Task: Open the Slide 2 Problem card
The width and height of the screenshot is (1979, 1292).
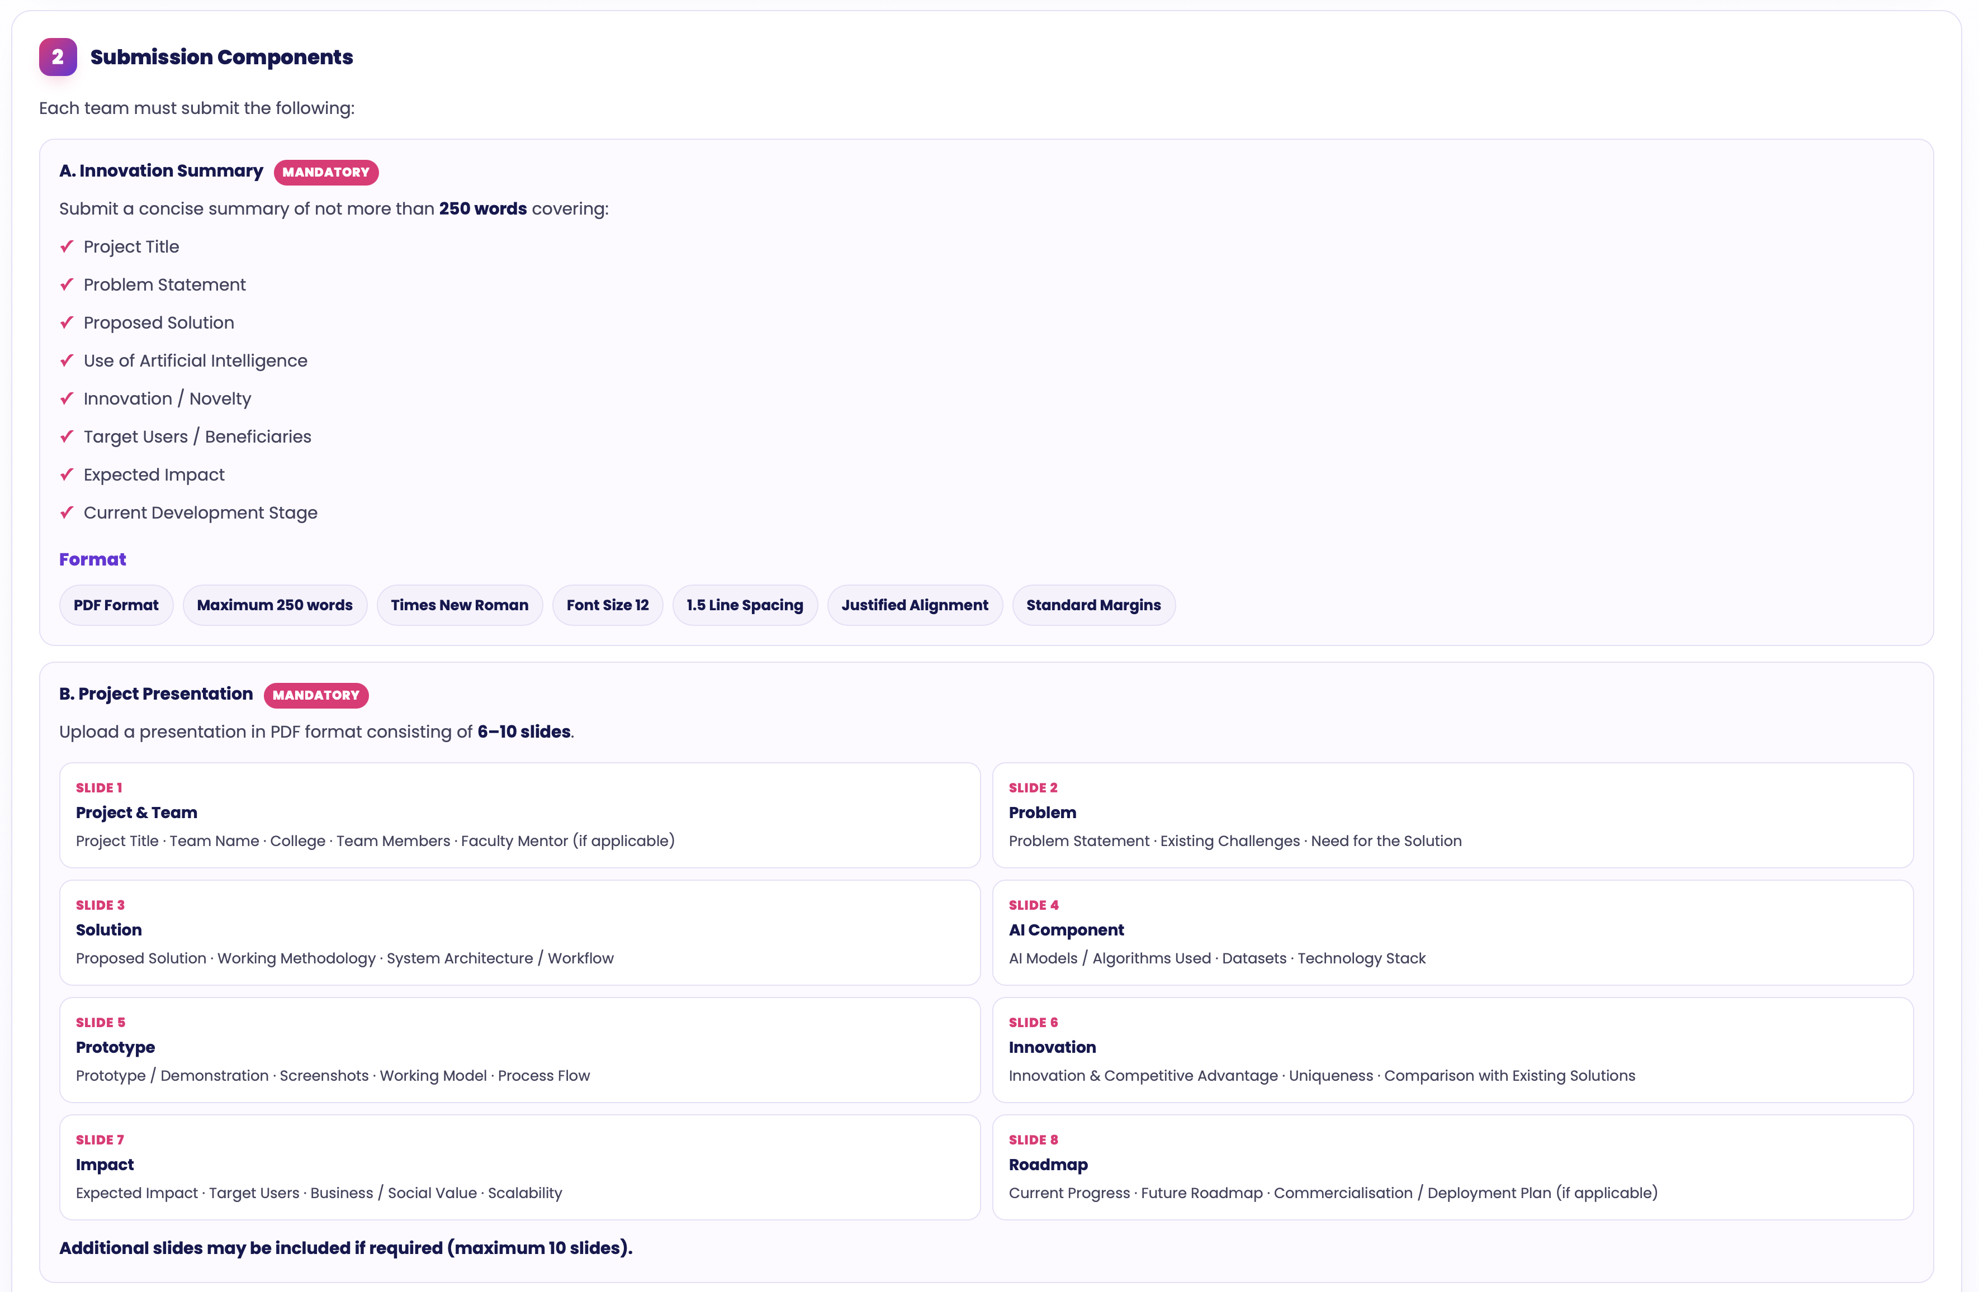Action: pyautogui.click(x=1452, y=815)
